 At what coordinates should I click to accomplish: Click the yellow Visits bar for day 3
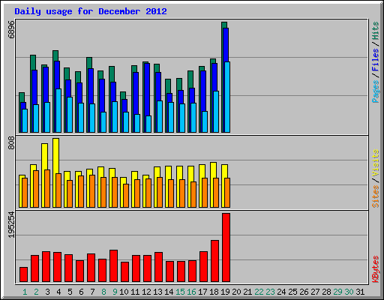(x=45, y=157)
